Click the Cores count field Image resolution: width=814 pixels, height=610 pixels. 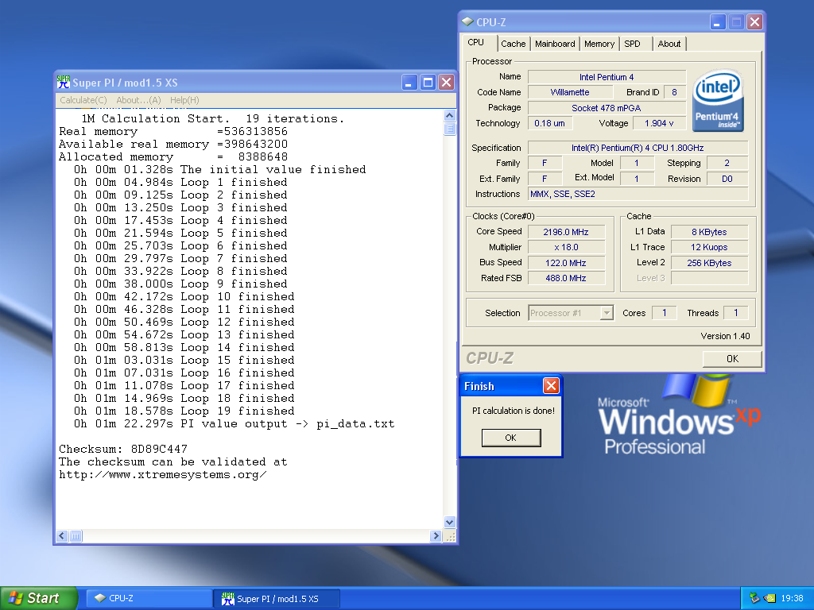(665, 313)
